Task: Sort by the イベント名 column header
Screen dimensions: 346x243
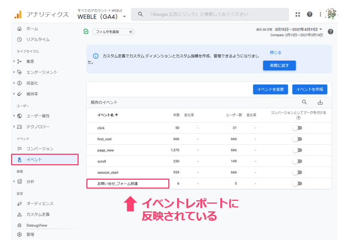Action: point(108,115)
